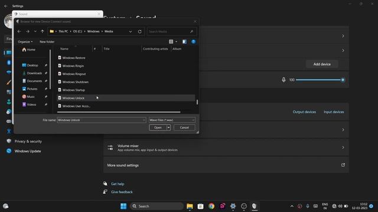Click Add device in Settings
This screenshot has height=212, width=378.
click(x=322, y=64)
